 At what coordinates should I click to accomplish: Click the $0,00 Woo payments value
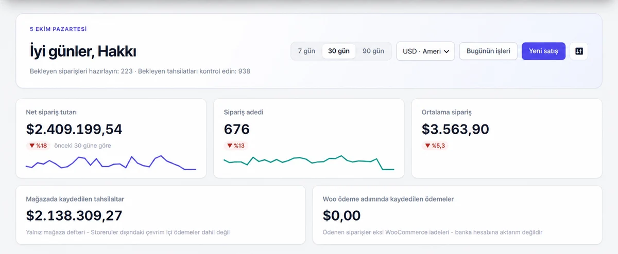click(x=342, y=215)
